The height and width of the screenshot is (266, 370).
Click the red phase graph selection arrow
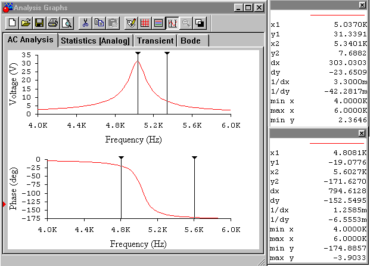[4, 204]
